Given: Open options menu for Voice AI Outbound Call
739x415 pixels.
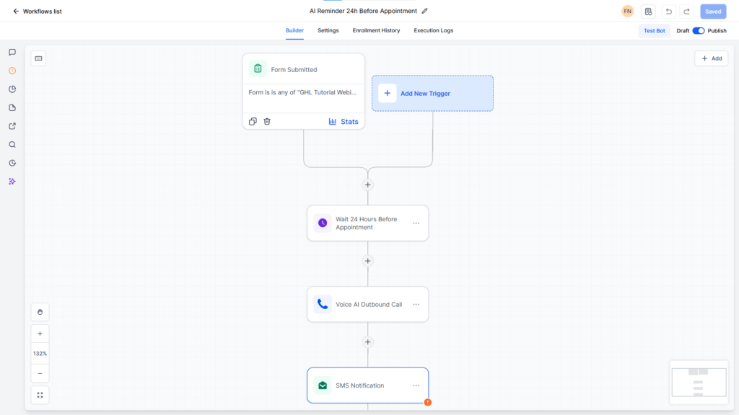Looking at the screenshot, I should [416, 305].
